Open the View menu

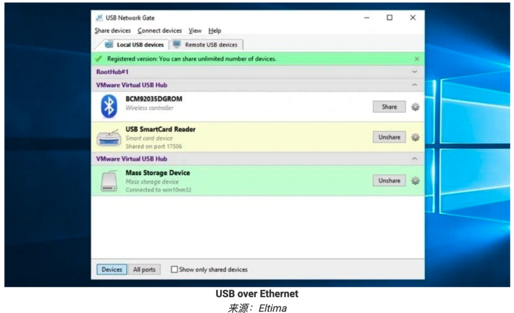[195, 30]
